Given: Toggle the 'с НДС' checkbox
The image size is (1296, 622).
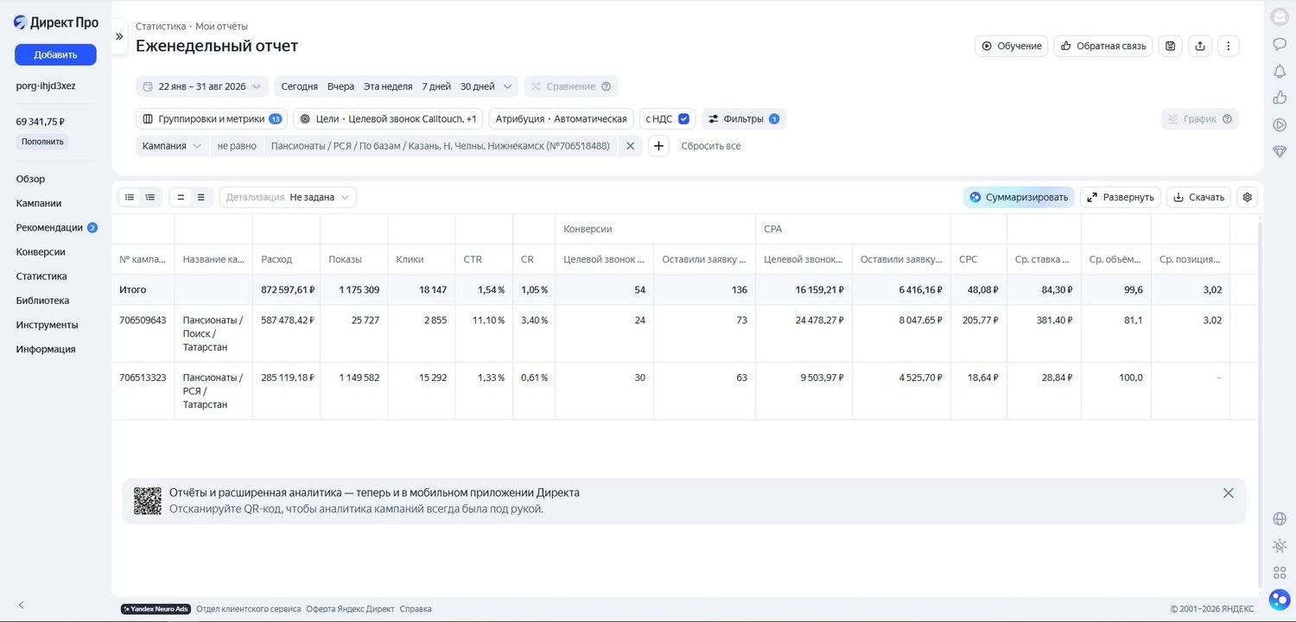Looking at the screenshot, I should pyautogui.click(x=683, y=119).
